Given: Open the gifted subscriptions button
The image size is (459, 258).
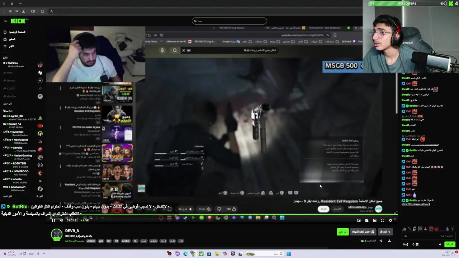Looking at the screenshot, I should (363, 232).
